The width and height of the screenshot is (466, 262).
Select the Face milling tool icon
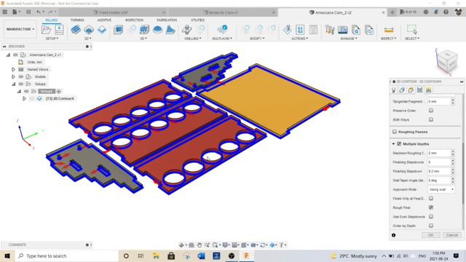tap(102, 29)
